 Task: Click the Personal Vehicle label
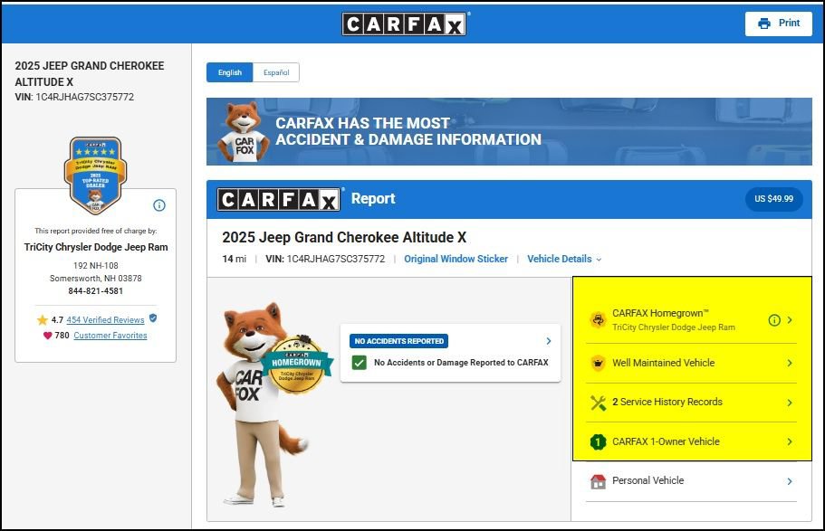coord(648,480)
